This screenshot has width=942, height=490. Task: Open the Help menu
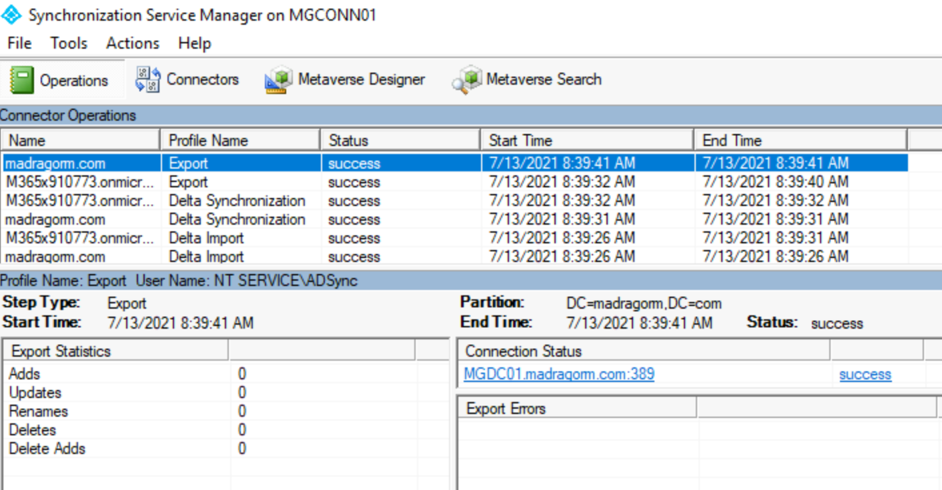(x=193, y=43)
